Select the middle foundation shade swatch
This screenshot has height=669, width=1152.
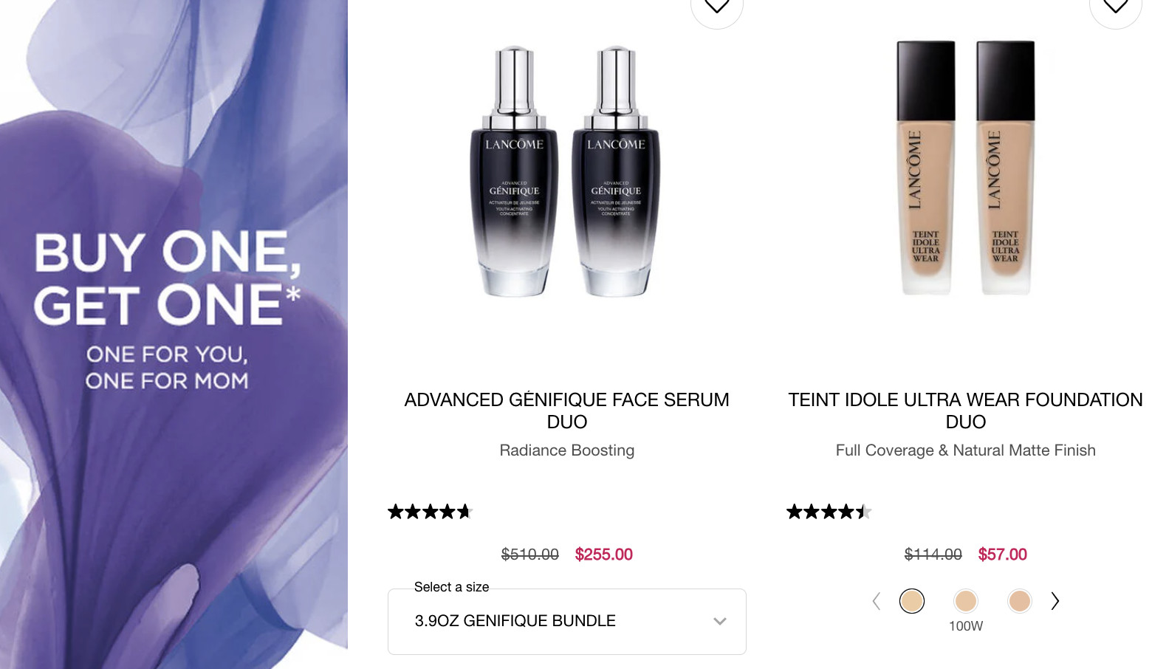click(966, 601)
